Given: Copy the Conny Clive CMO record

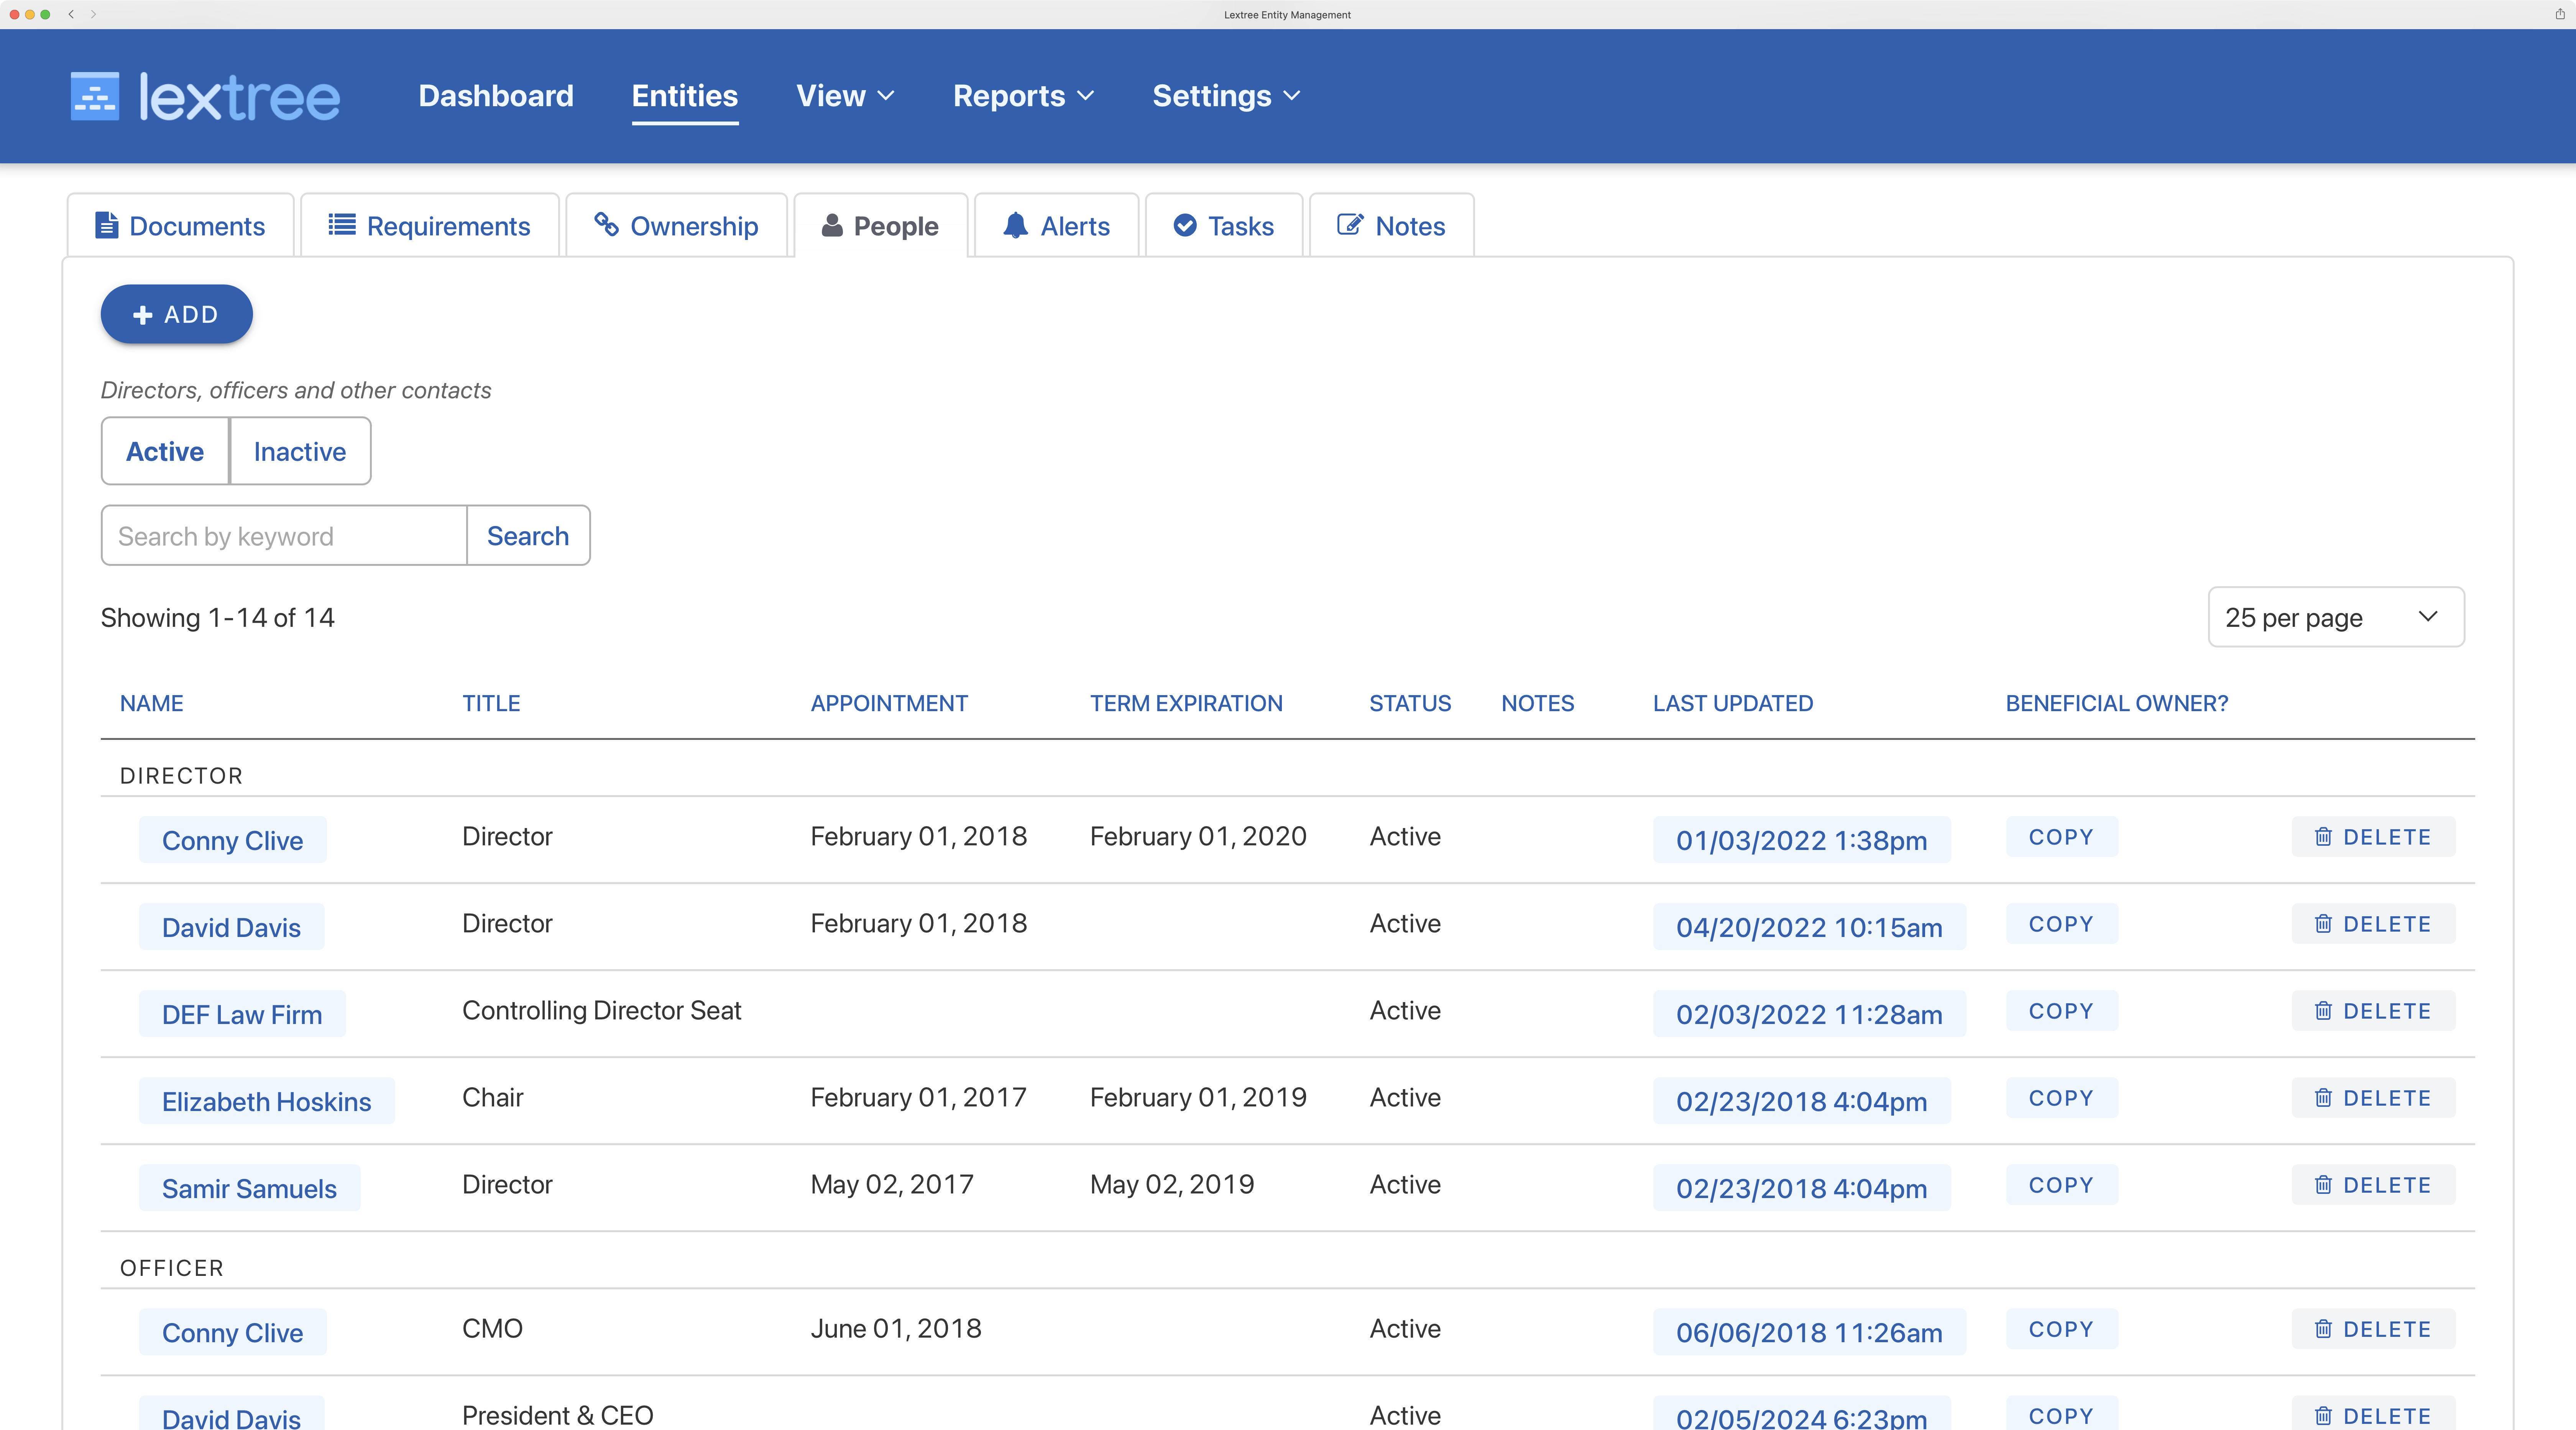Looking at the screenshot, I should pos(2061,1329).
